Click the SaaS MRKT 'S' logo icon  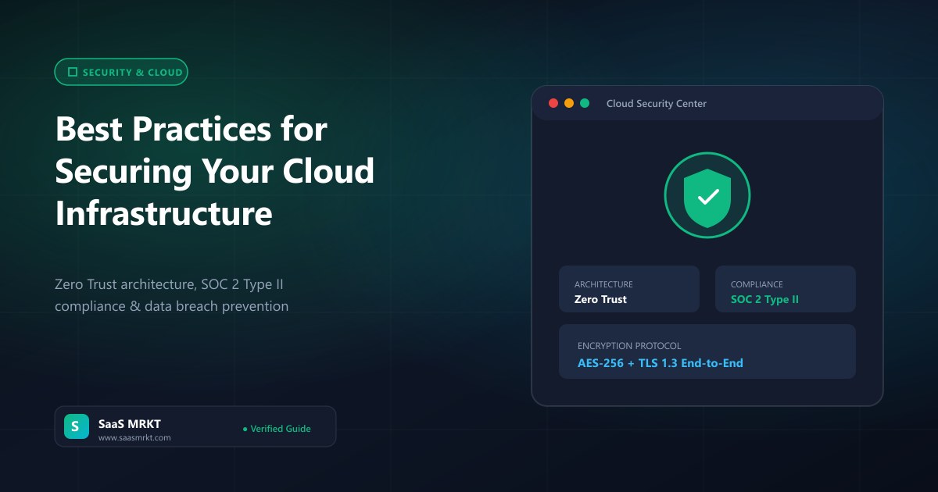76,426
